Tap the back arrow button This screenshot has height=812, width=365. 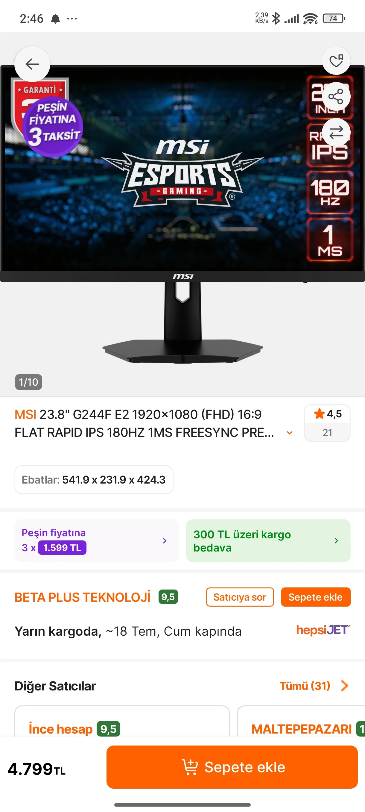point(32,64)
